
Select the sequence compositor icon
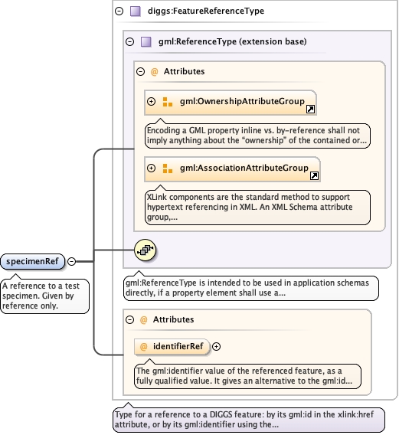(145, 250)
